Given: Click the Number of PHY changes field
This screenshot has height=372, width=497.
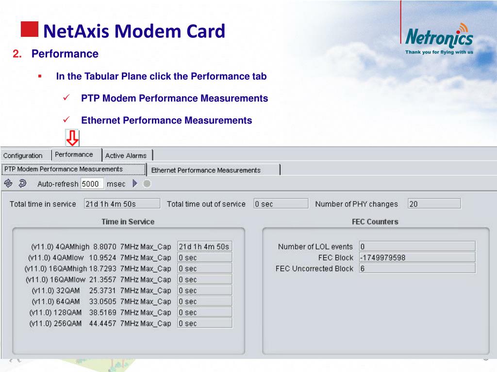Looking at the screenshot, I should [x=434, y=204].
